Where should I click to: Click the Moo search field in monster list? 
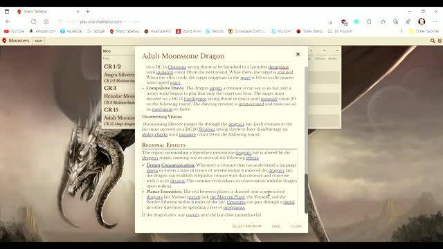coord(118,51)
